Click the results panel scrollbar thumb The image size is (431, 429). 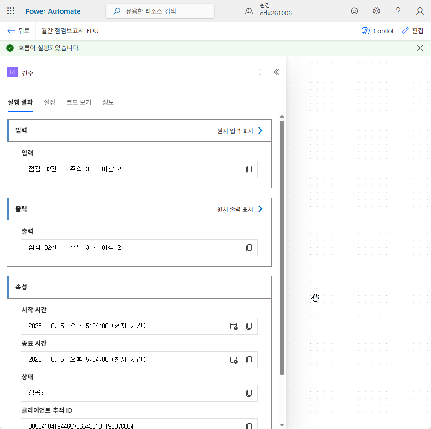pyautogui.click(x=282, y=248)
